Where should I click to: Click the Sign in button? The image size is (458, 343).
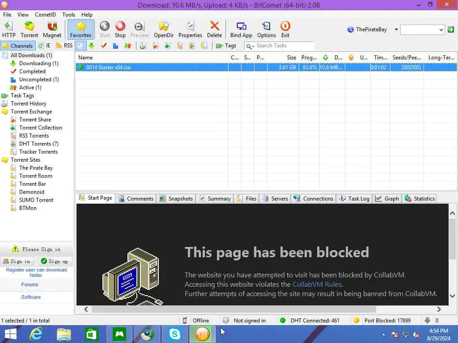[x=17, y=261]
